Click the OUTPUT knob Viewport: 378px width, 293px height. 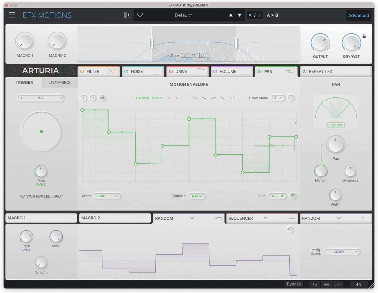coord(320,43)
